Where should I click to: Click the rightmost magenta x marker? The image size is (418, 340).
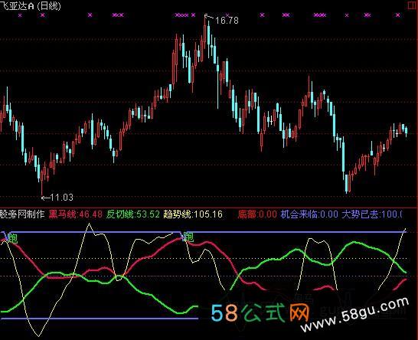(398, 15)
